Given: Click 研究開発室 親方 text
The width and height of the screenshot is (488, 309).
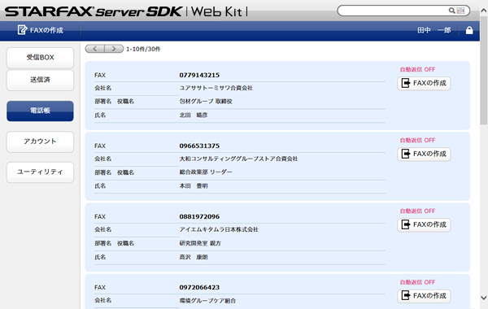Looking at the screenshot, I should pos(200,243).
